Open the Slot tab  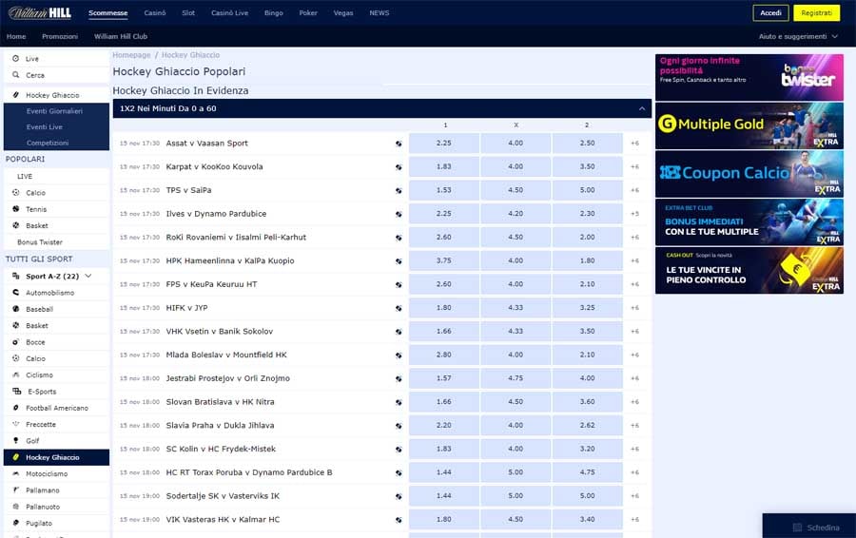[x=188, y=12]
